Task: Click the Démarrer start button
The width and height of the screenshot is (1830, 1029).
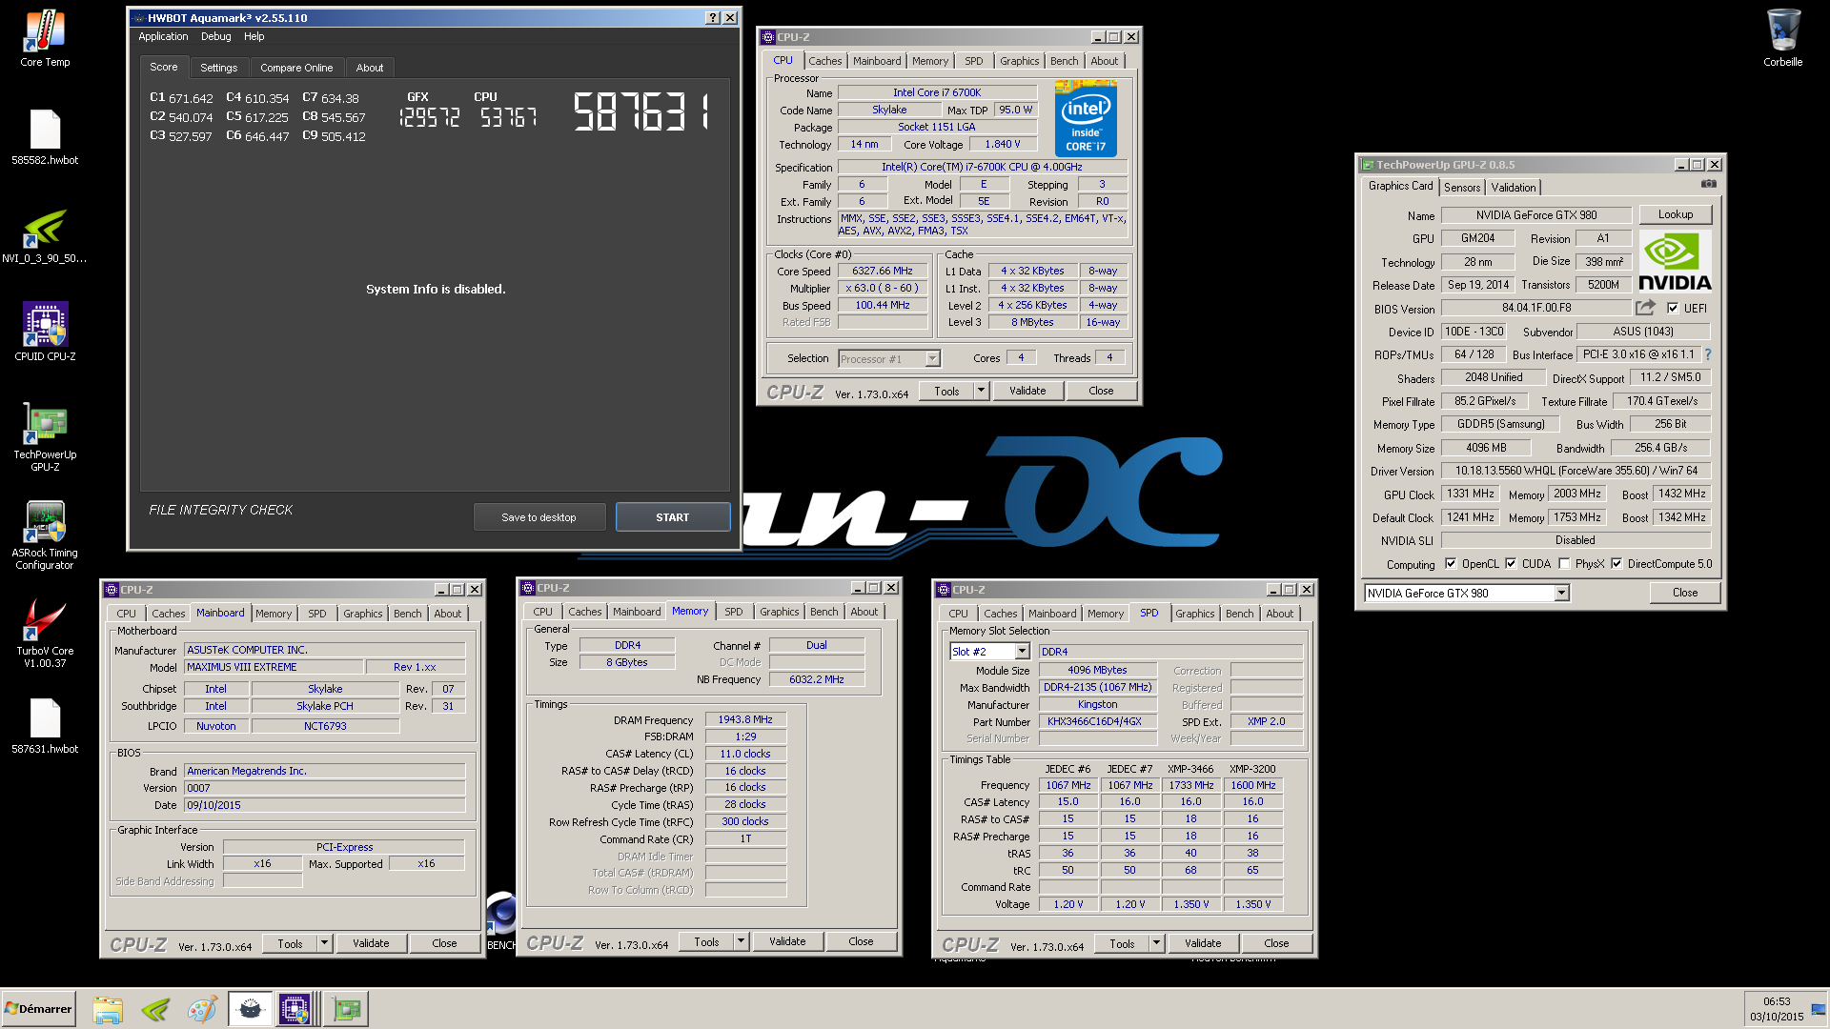Action: (x=38, y=1009)
